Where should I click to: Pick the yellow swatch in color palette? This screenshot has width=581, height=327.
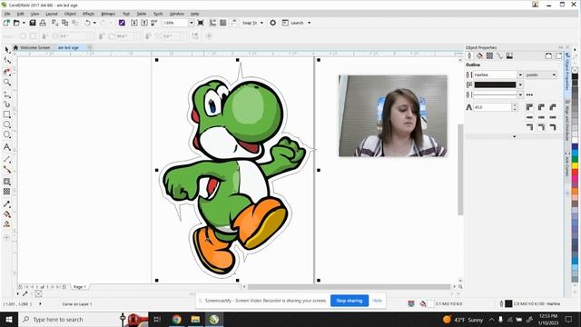click(575, 166)
